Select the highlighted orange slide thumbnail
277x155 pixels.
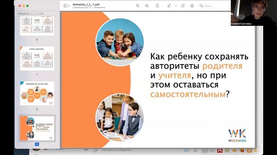point(37,128)
